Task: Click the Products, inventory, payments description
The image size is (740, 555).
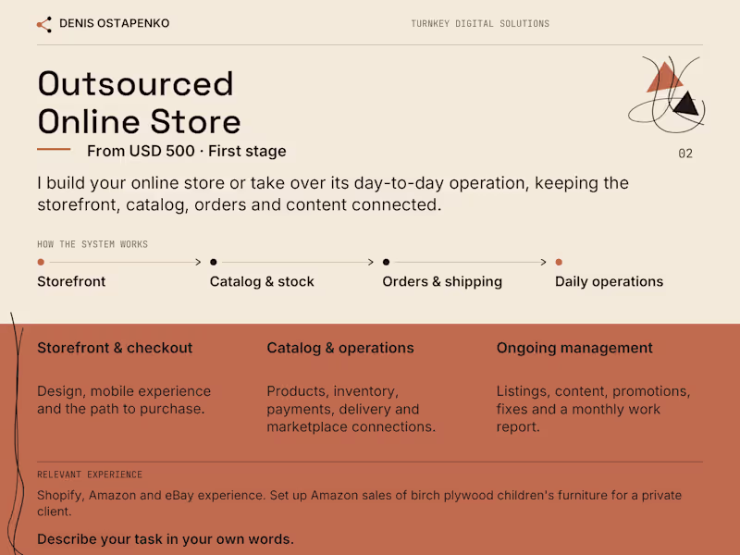Action: (x=351, y=409)
